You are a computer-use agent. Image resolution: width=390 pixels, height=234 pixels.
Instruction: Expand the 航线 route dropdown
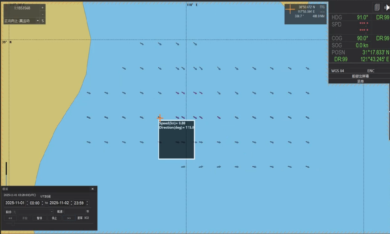[x=52, y=212]
